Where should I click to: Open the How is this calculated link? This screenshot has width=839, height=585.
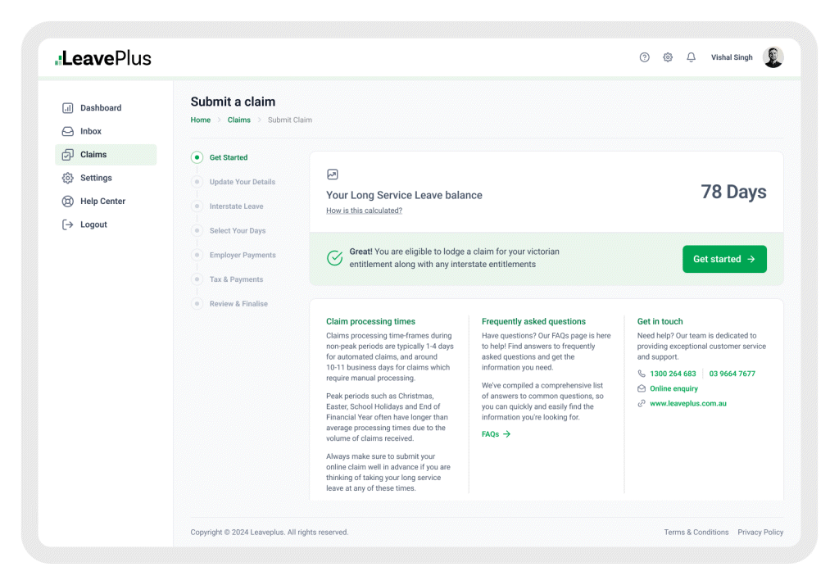[365, 211]
